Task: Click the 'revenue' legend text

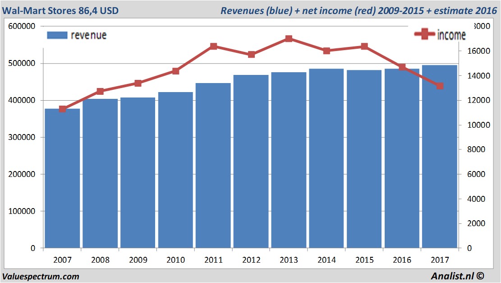Action: click(88, 35)
